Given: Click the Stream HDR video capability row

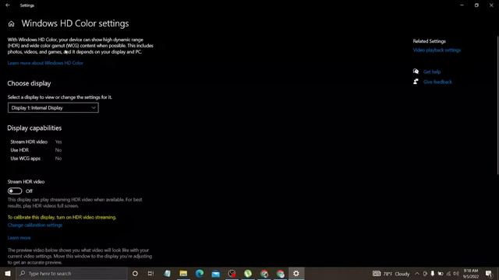Looking at the screenshot, I should point(36,142).
